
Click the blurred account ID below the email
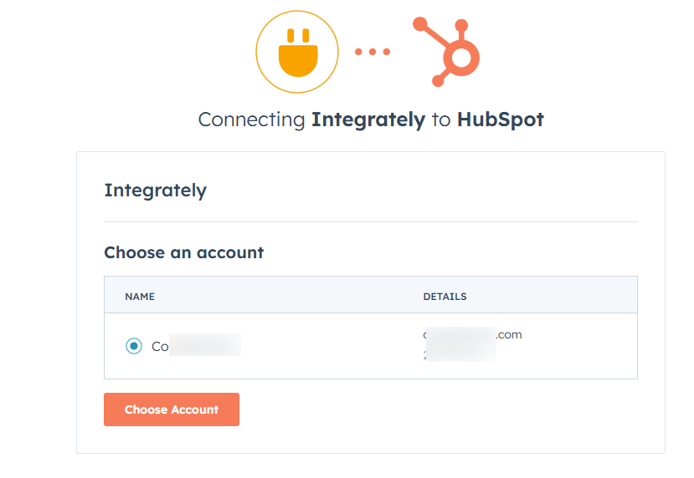click(x=460, y=355)
